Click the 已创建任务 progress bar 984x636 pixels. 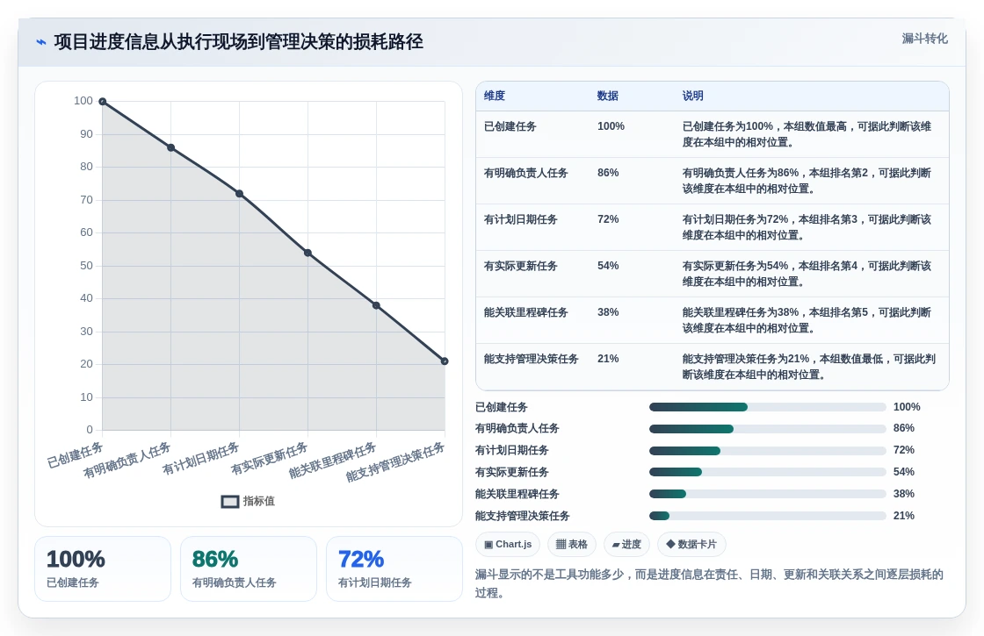click(768, 407)
